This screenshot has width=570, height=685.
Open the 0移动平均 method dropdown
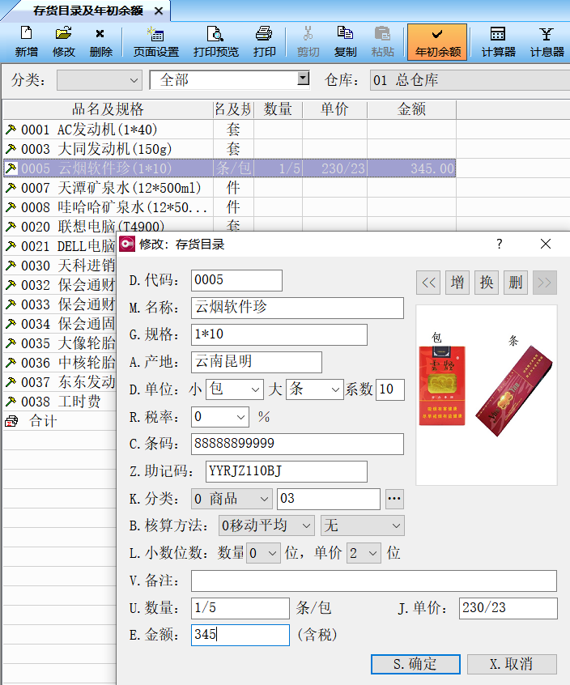[266, 526]
